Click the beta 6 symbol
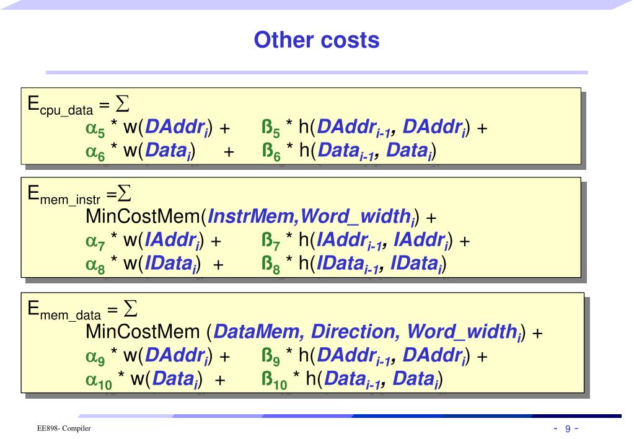The width and height of the screenshot is (634, 439). click(x=271, y=153)
